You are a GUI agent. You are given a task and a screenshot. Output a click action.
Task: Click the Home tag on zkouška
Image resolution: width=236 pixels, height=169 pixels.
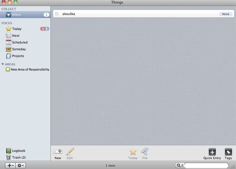click(x=226, y=14)
